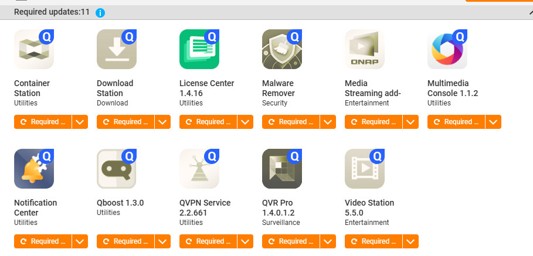Expand the dropdown arrow for Container Station
The image size is (533, 256).
pyautogui.click(x=80, y=122)
